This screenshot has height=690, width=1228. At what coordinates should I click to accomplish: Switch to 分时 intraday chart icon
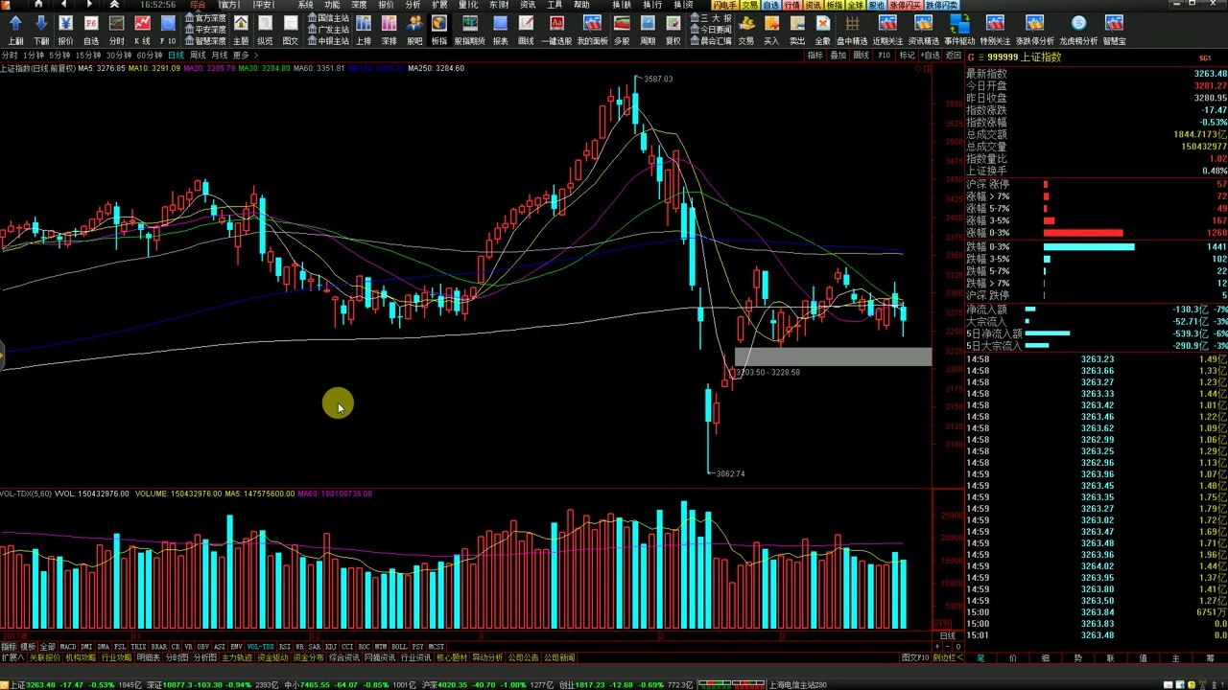[x=117, y=23]
